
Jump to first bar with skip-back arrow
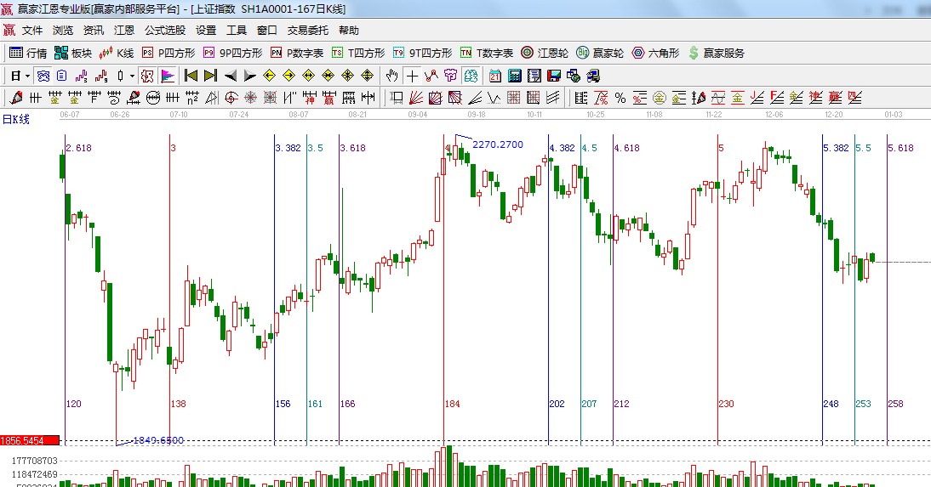(x=191, y=76)
